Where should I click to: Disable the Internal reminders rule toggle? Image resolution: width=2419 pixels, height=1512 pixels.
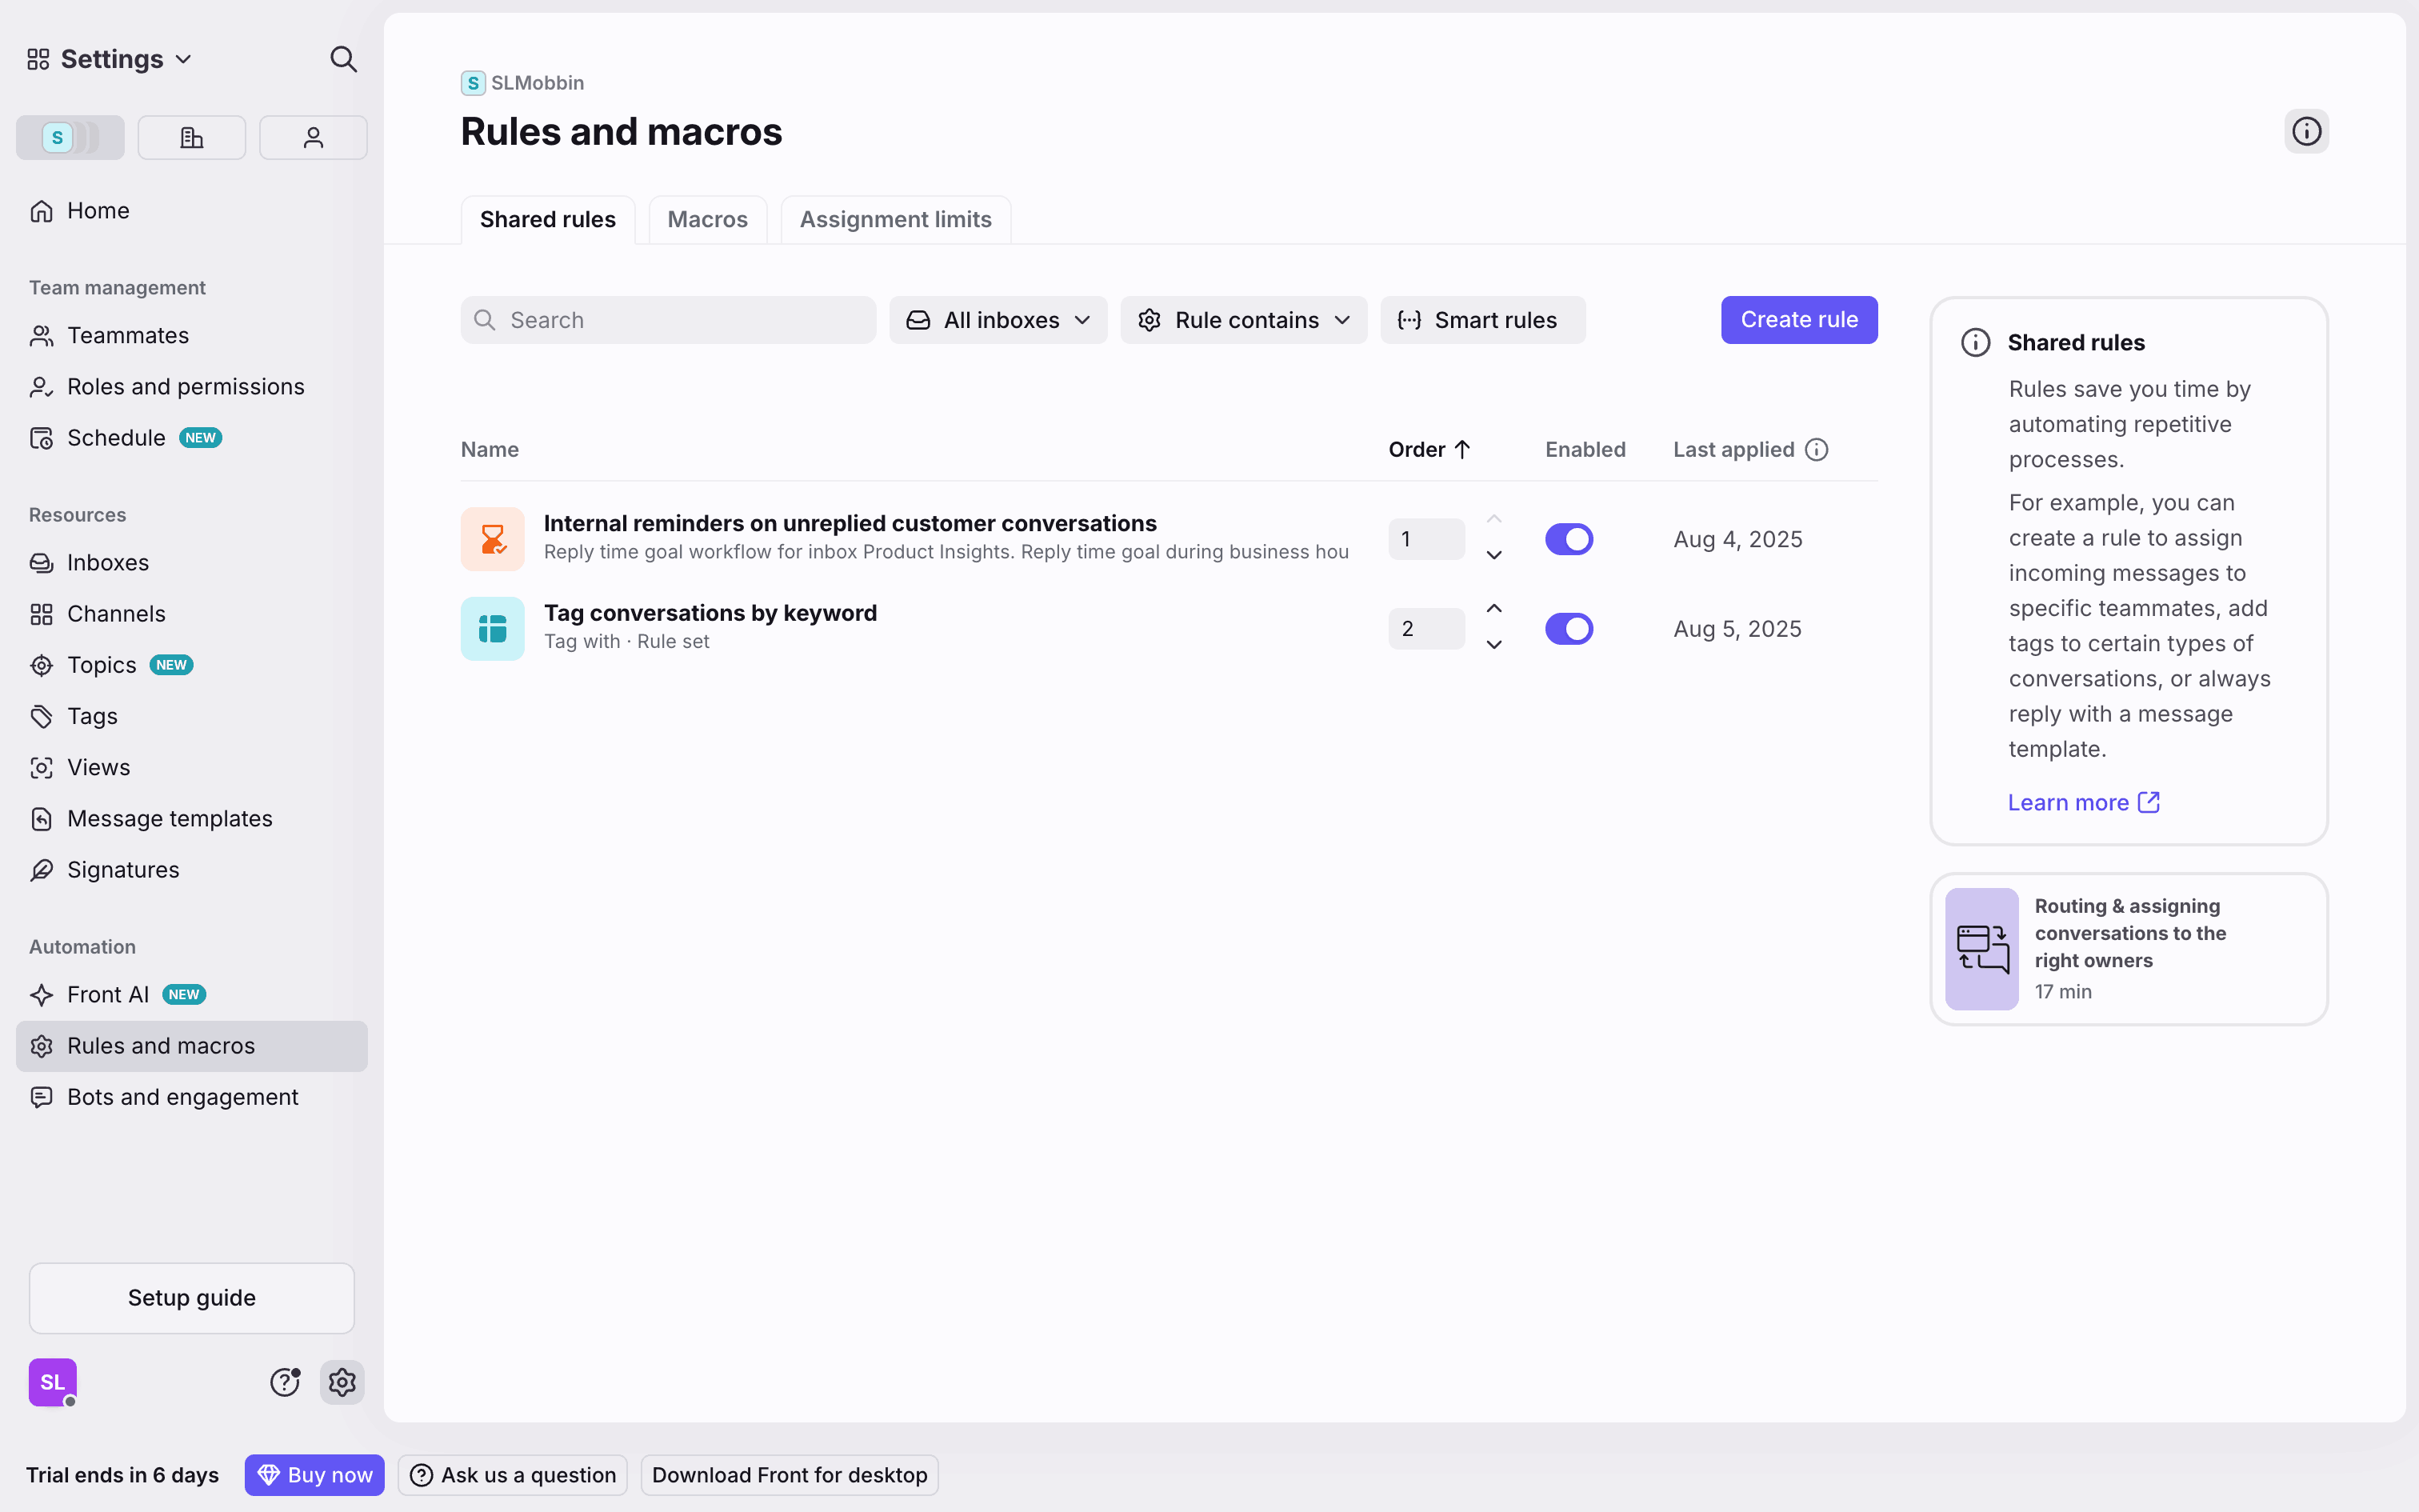(x=1569, y=539)
